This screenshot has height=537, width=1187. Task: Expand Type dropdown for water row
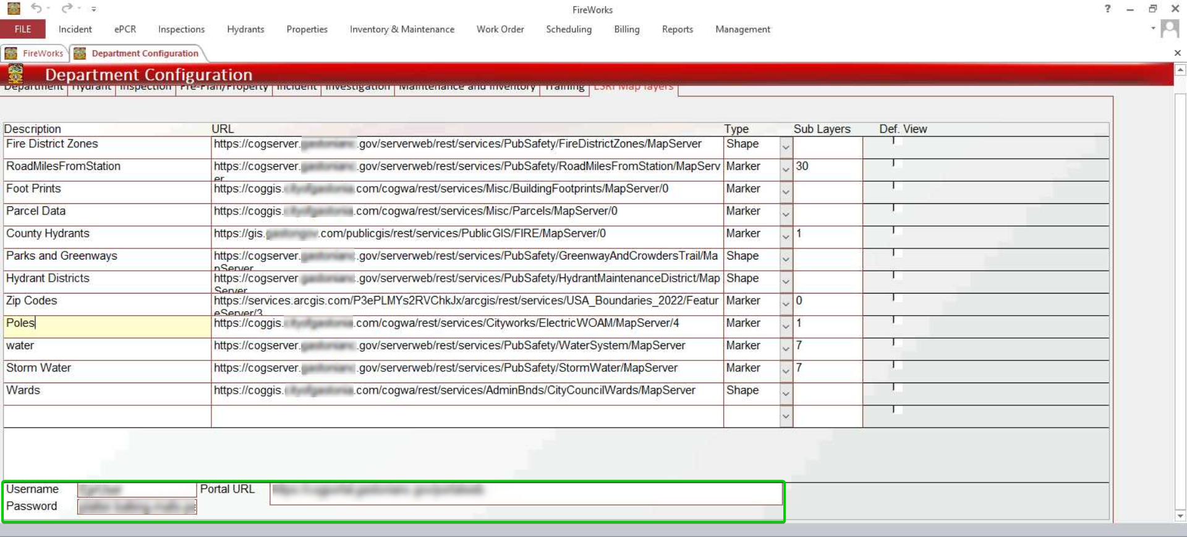pyautogui.click(x=786, y=349)
